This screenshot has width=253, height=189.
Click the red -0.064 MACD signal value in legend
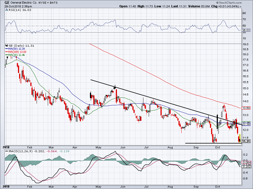click(52, 151)
